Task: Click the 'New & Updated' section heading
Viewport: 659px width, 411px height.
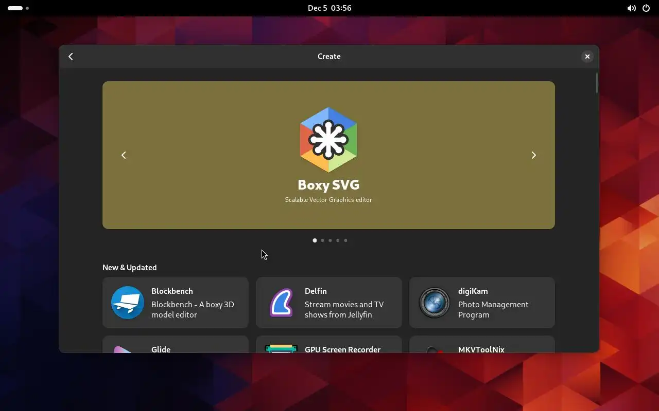Action: click(x=129, y=267)
